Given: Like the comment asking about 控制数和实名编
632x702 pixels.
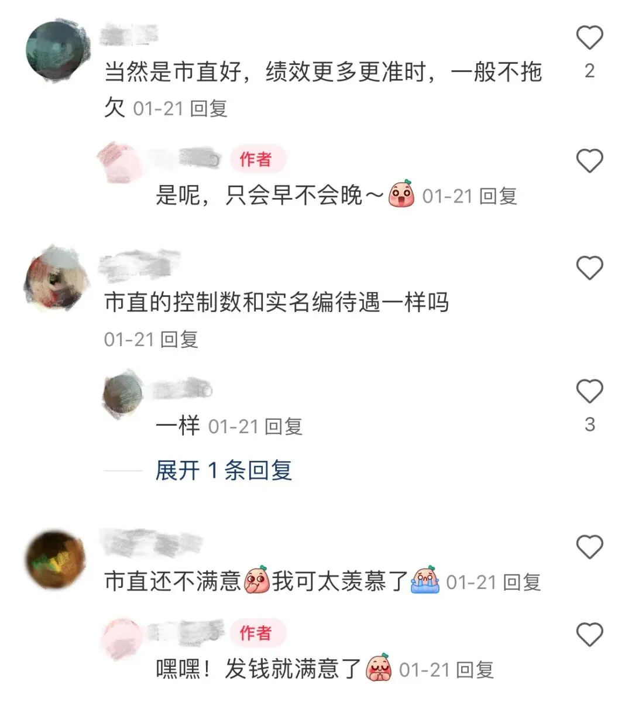Looking at the screenshot, I should tap(589, 268).
